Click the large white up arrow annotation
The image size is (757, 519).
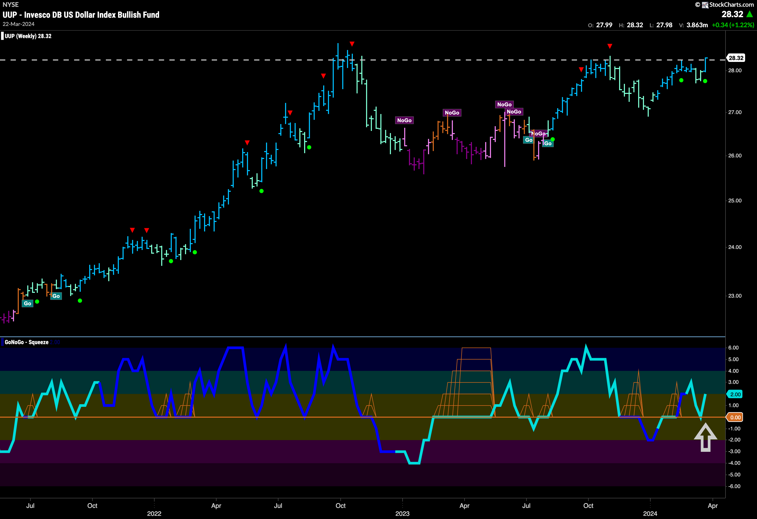tap(705, 437)
